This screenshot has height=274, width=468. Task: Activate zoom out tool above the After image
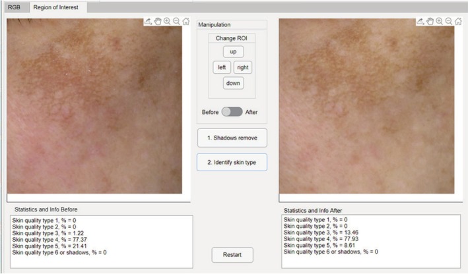449,22
